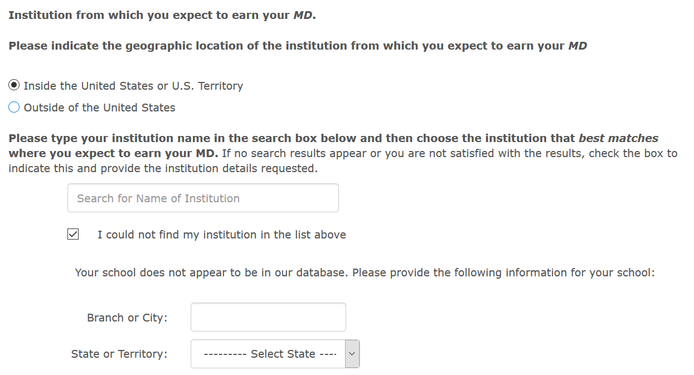The height and width of the screenshot is (375, 694).
Task: Click 'If no search results appear' sentence
Action: pyautogui.click(x=295, y=153)
